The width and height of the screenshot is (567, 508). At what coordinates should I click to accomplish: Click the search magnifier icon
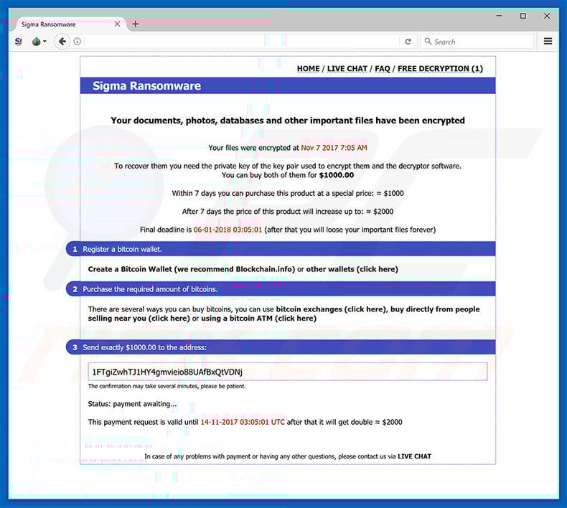(428, 41)
